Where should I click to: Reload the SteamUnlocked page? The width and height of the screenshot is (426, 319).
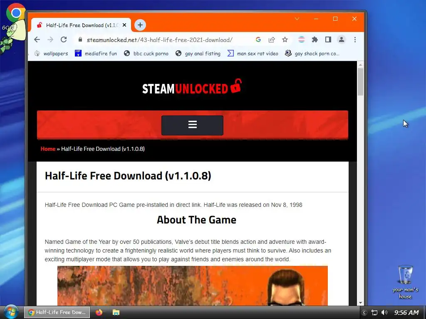coord(64,39)
